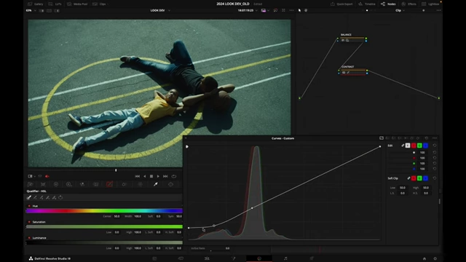This screenshot has width=466, height=262.
Task: Toggle the red mute audio icon
Action: pos(47,176)
